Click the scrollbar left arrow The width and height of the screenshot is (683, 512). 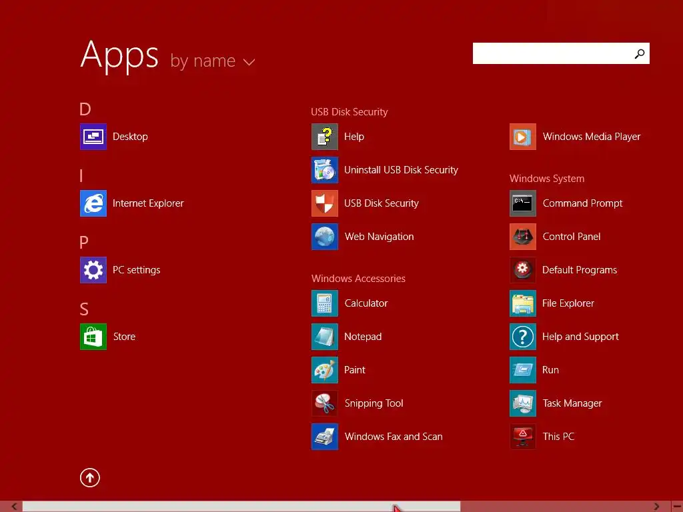[x=14, y=507]
